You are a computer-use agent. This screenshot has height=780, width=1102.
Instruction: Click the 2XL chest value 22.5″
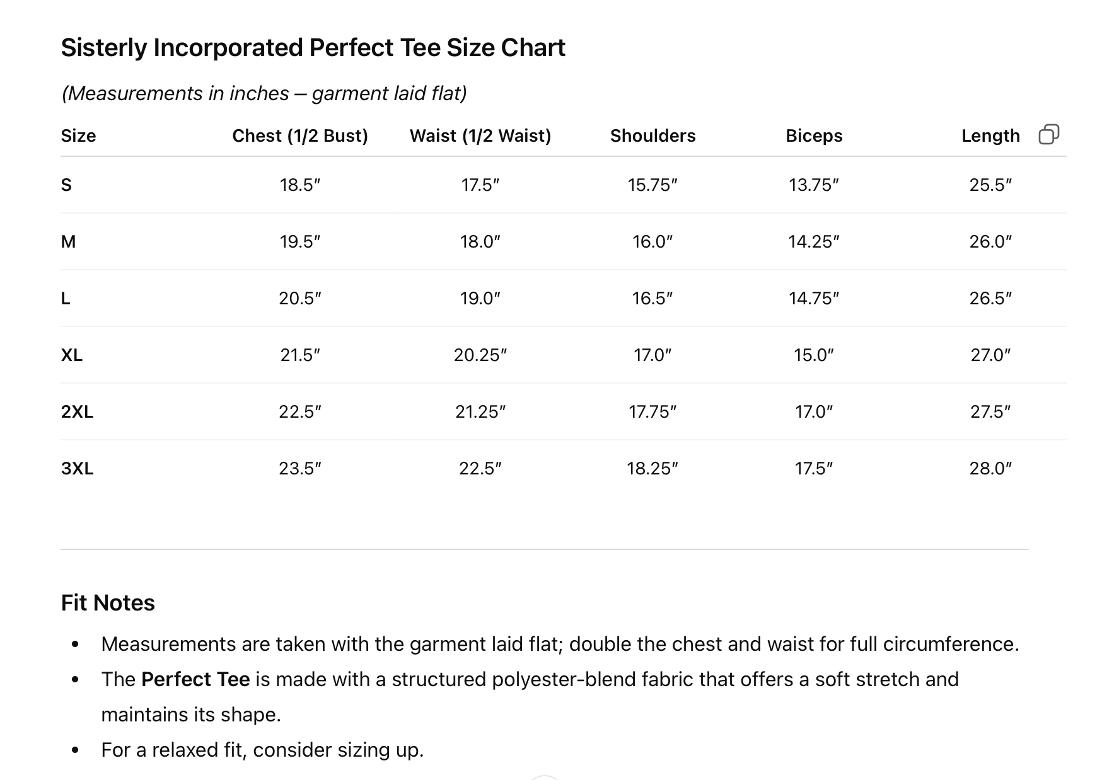(300, 411)
